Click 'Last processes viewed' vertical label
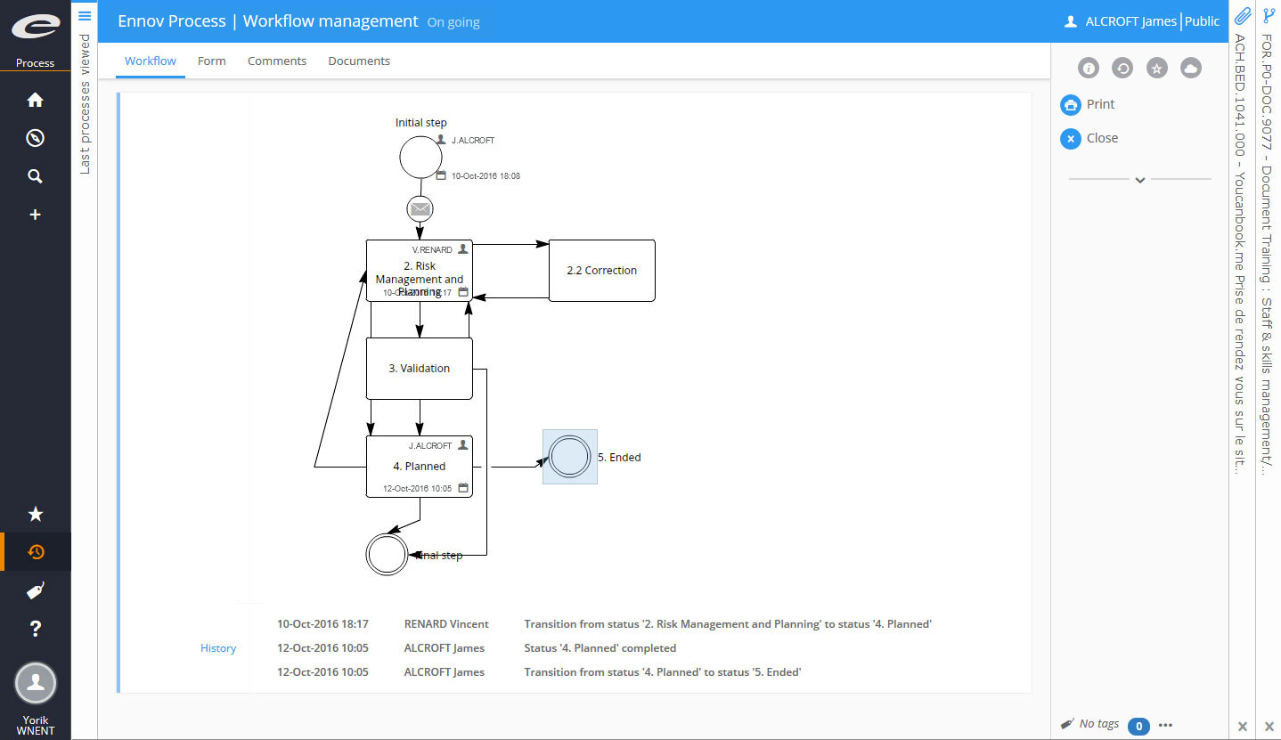 coord(85,104)
